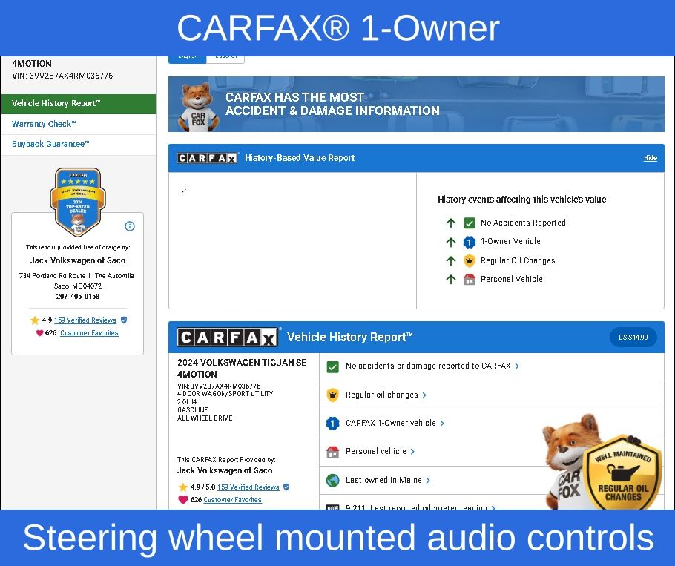Click the 1-Owner Vehicle text in the value report
675x566 pixels.
click(510, 242)
